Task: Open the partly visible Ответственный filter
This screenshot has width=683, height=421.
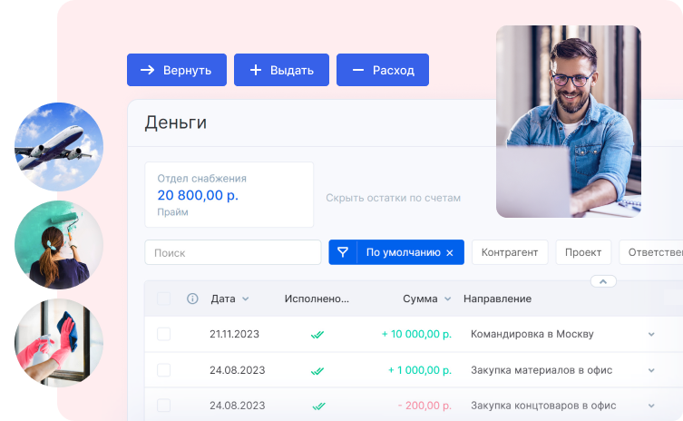Action: [x=651, y=252]
